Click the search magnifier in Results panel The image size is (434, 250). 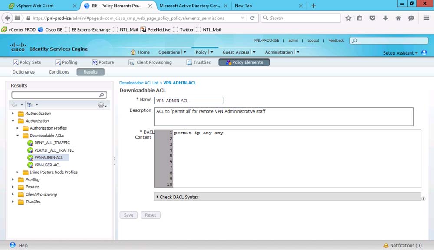coord(102,95)
